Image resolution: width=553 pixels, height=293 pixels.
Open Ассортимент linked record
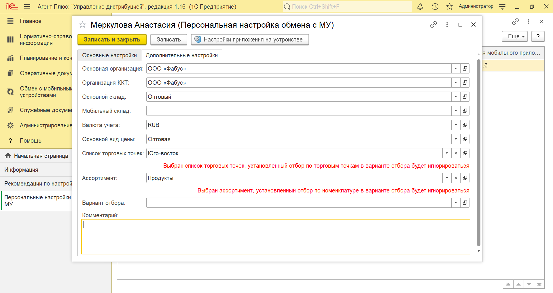pos(465,178)
